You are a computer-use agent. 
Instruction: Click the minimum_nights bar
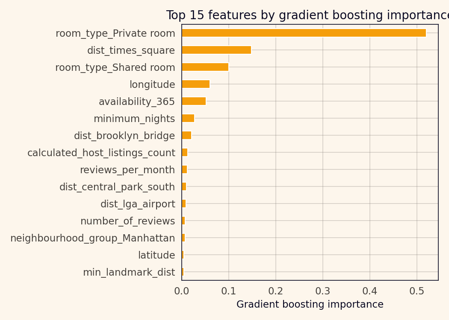point(188,118)
